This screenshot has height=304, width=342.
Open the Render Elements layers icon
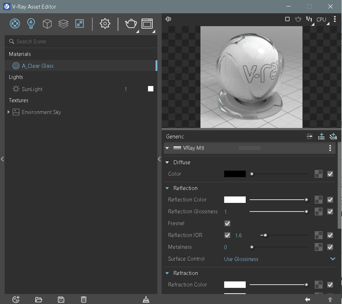pyautogui.click(x=63, y=24)
